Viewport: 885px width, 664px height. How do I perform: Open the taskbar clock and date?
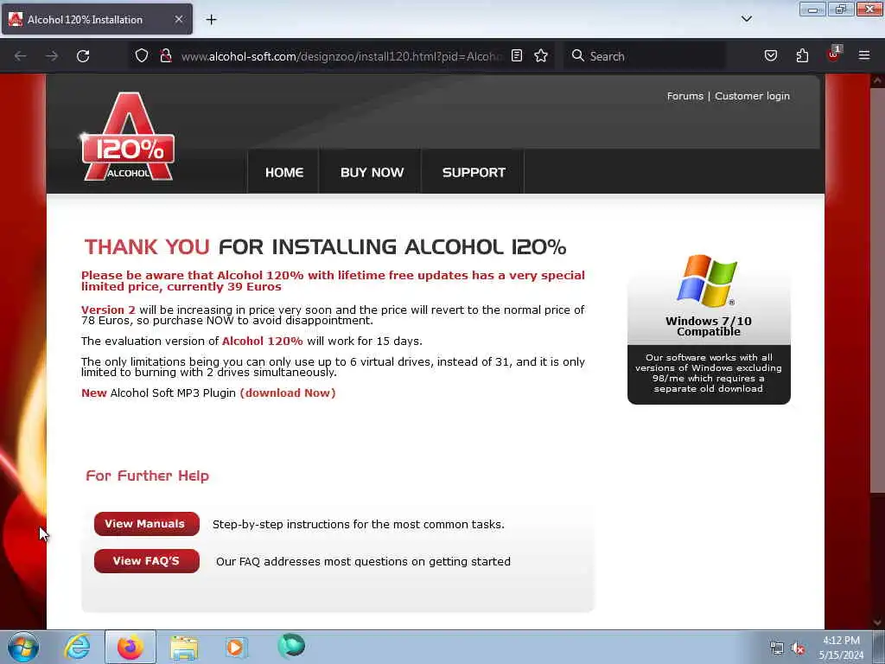(x=841, y=648)
